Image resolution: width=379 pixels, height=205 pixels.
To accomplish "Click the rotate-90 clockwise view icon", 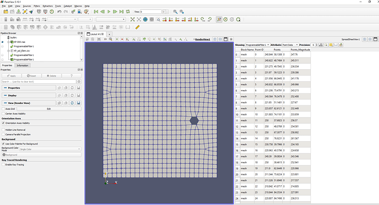I will pos(203,19).
